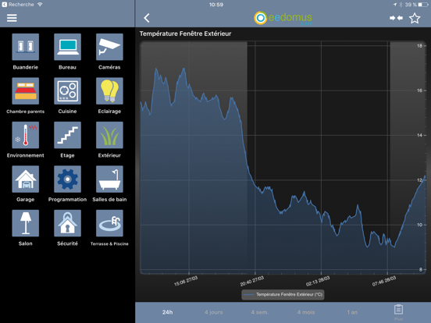Tap the 10:59 clock in status bar
This screenshot has width=431, height=323.
[x=216, y=5]
